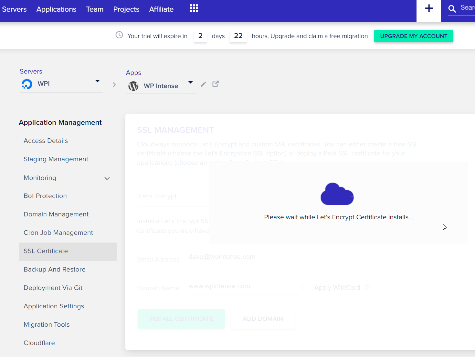Click the Install Certificate button
475x357 pixels.
click(x=181, y=319)
